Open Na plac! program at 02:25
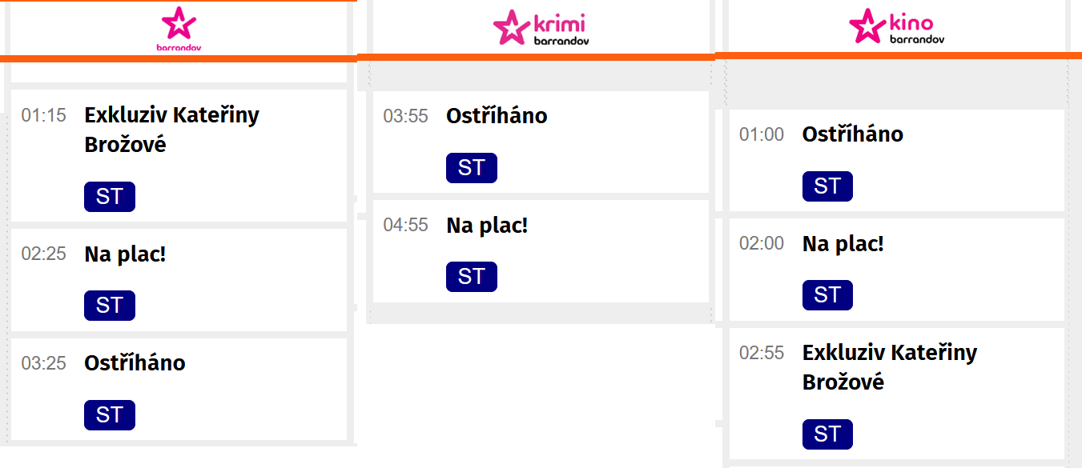 [x=125, y=254]
